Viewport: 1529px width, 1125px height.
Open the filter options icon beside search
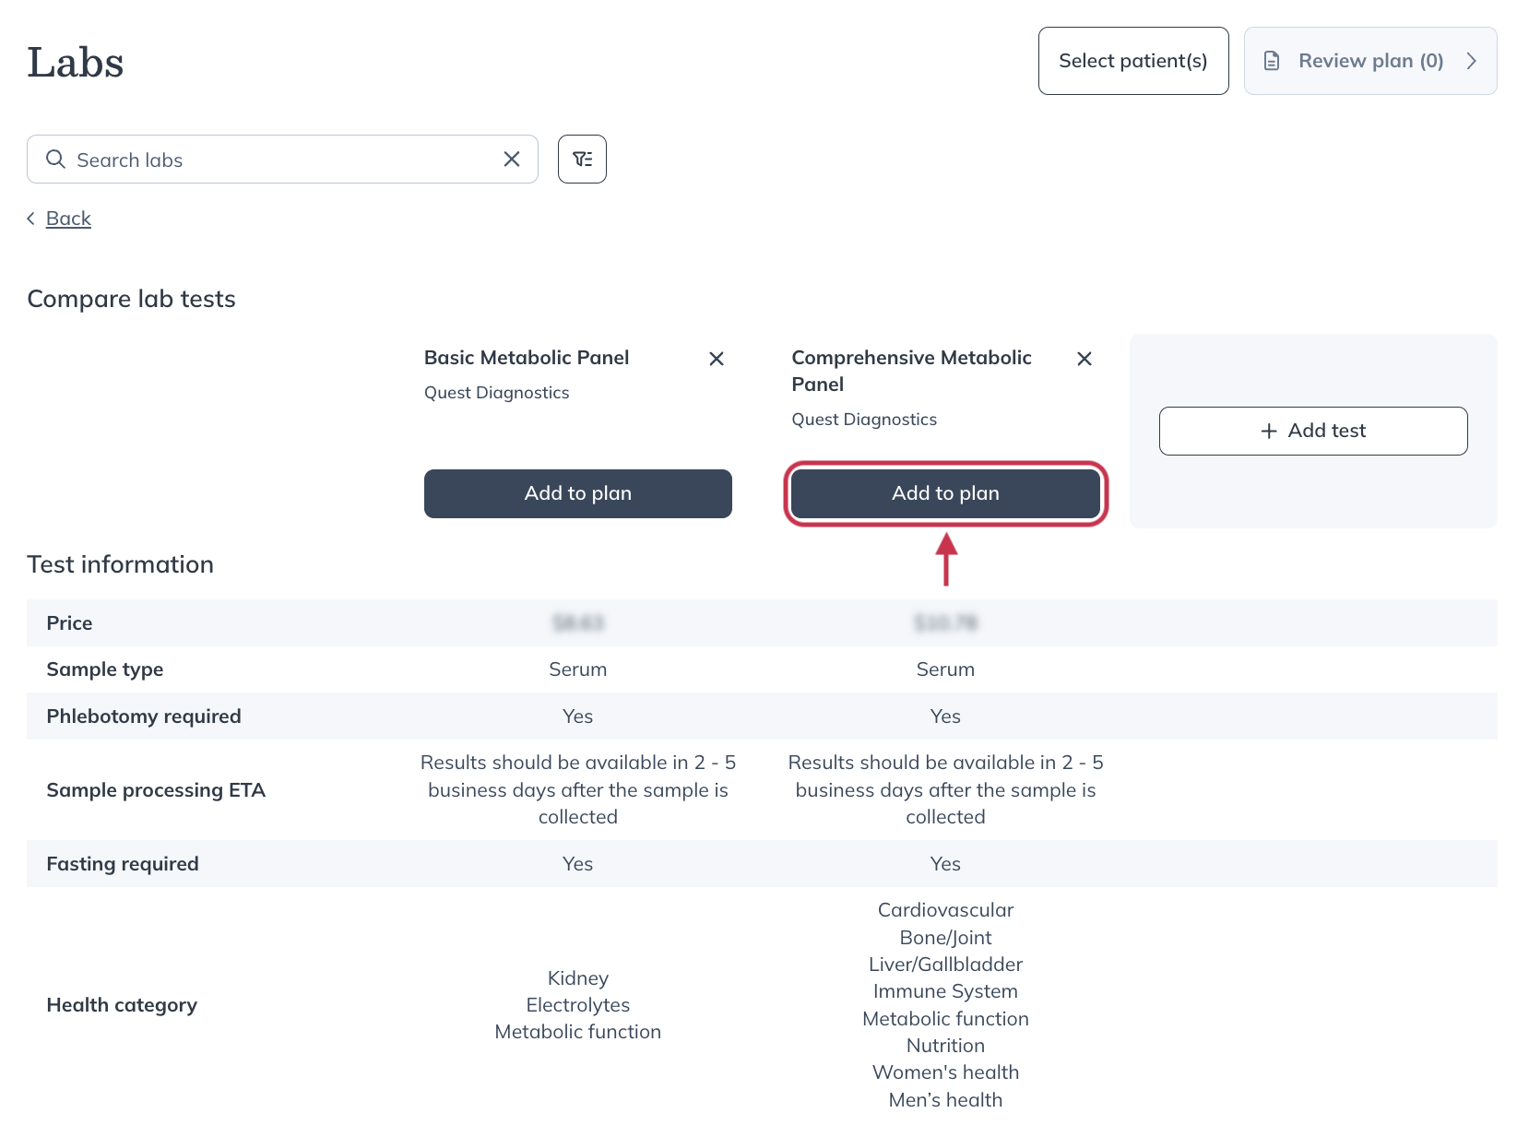(x=582, y=159)
